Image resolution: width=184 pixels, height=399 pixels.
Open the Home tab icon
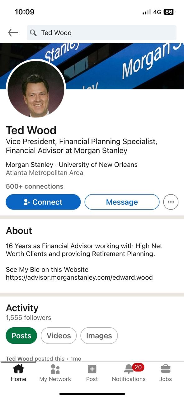tap(18, 369)
